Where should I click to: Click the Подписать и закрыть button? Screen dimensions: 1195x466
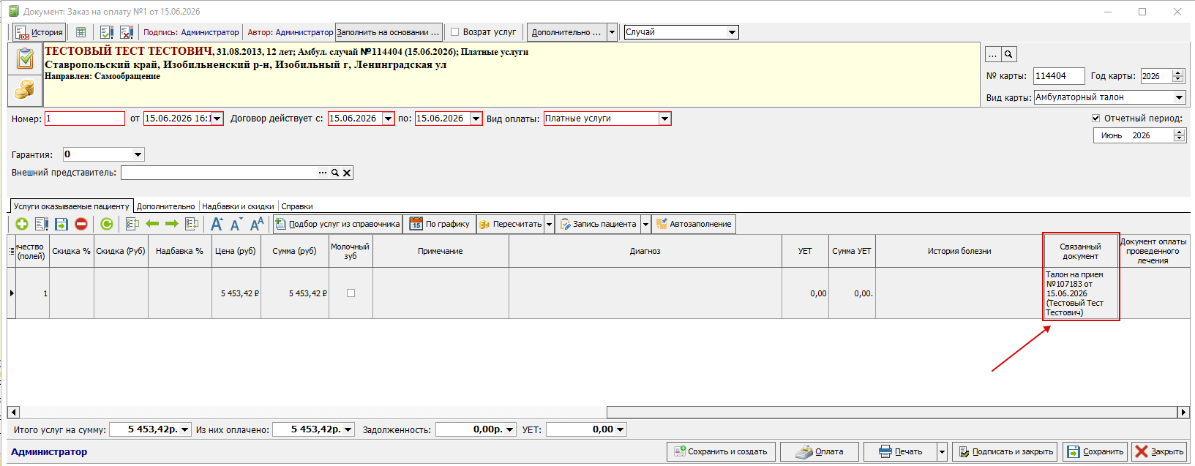click(x=1006, y=451)
